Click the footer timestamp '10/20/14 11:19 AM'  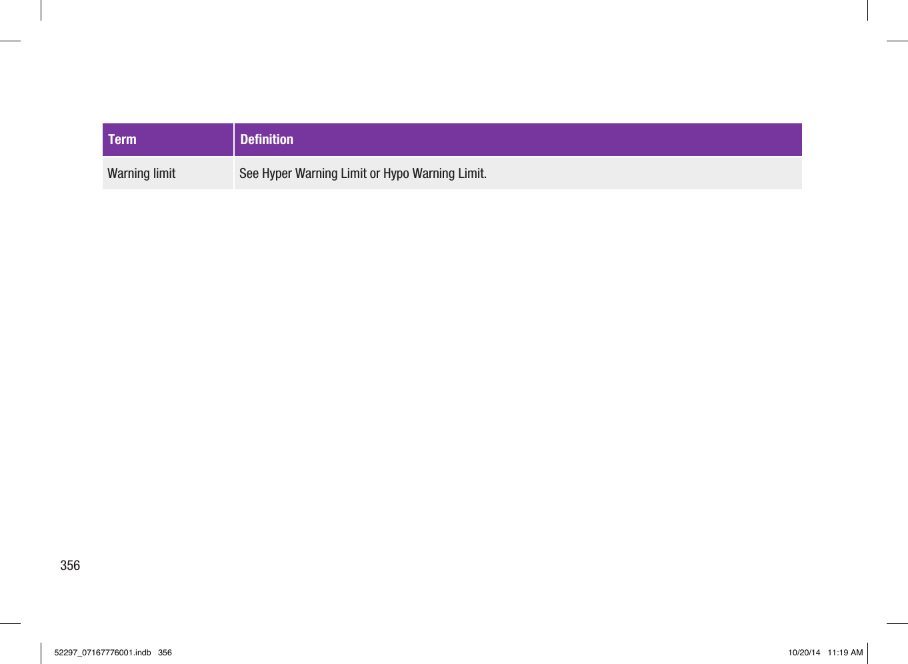(825, 653)
